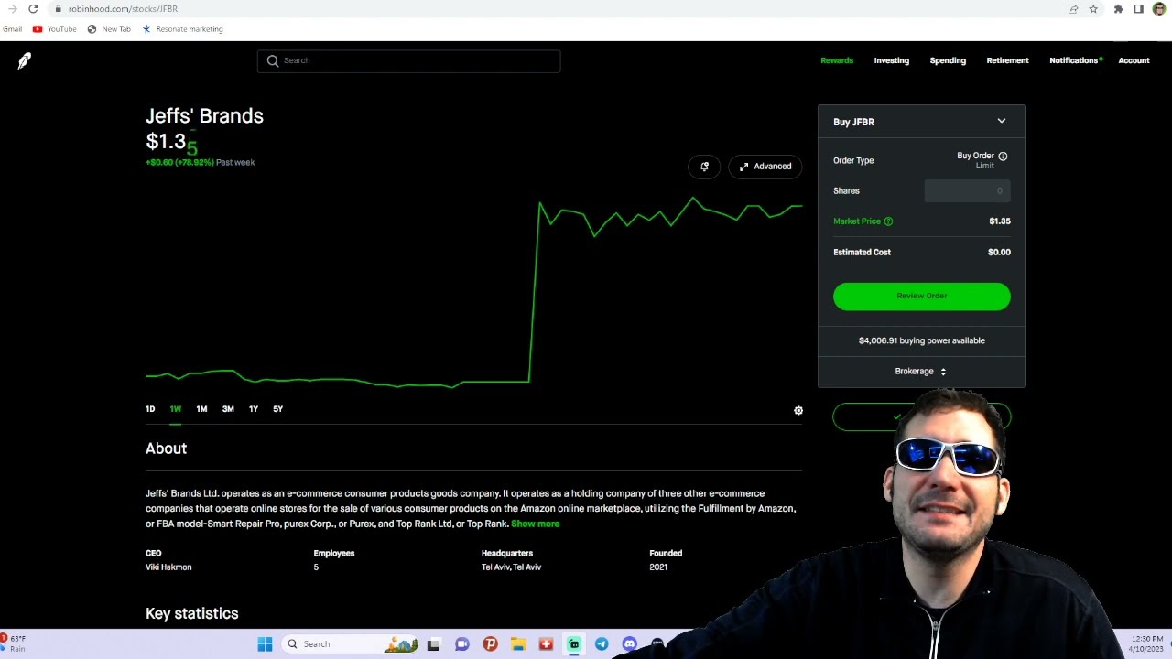The width and height of the screenshot is (1172, 659).
Task: Open the purple video chat taskbar app
Action: click(461, 644)
